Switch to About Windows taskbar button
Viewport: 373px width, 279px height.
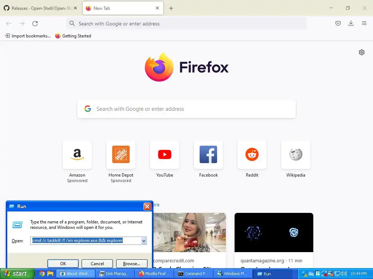click(x=75, y=274)
